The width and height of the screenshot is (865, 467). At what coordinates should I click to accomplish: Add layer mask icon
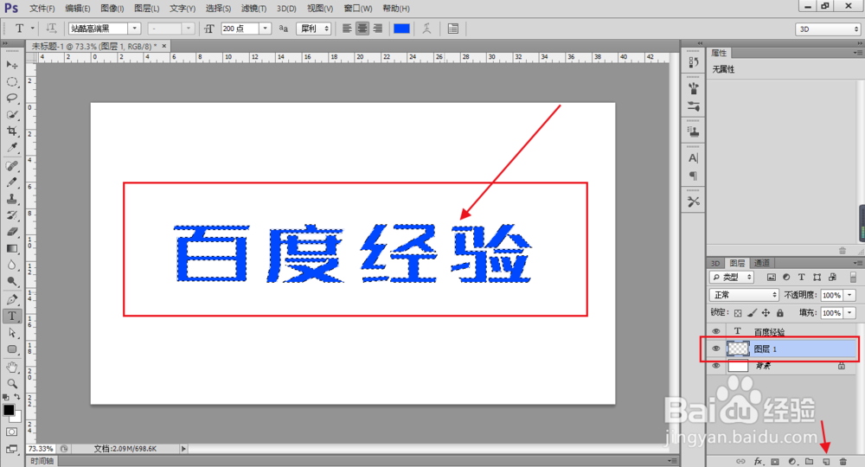tap(774, 462)
